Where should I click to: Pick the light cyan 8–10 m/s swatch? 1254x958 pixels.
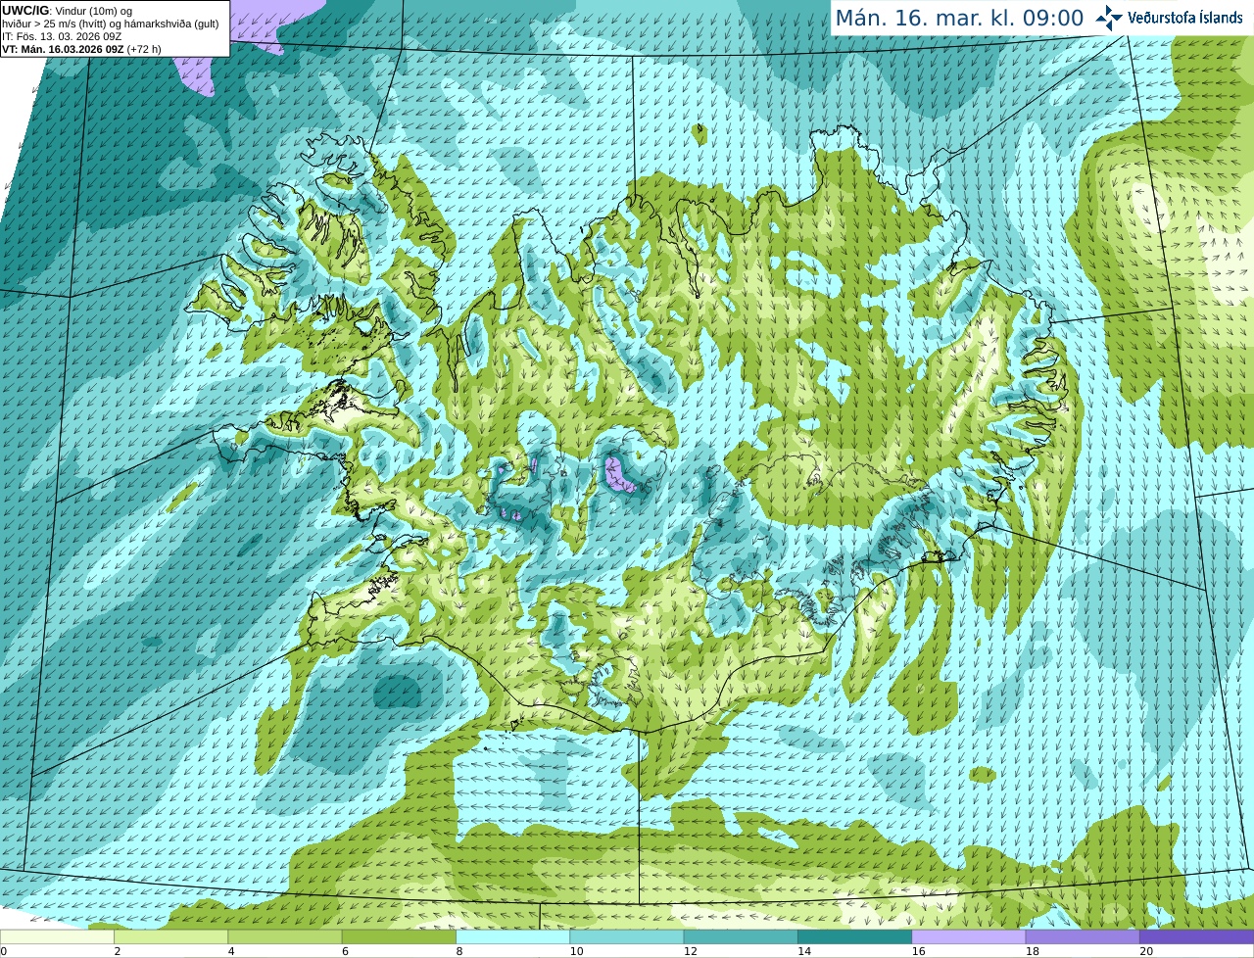coord(512,936)
